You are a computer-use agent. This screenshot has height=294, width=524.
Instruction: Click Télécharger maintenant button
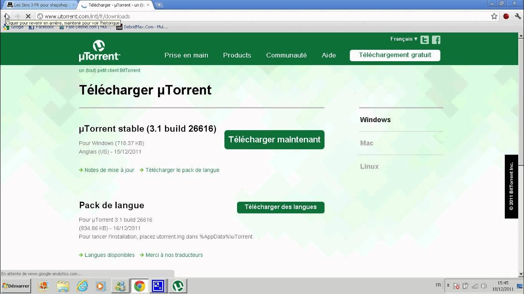tap(274, 140)
